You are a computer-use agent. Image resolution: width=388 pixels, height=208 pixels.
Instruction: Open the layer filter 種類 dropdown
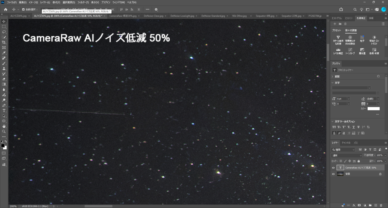[x=343, y=150]
